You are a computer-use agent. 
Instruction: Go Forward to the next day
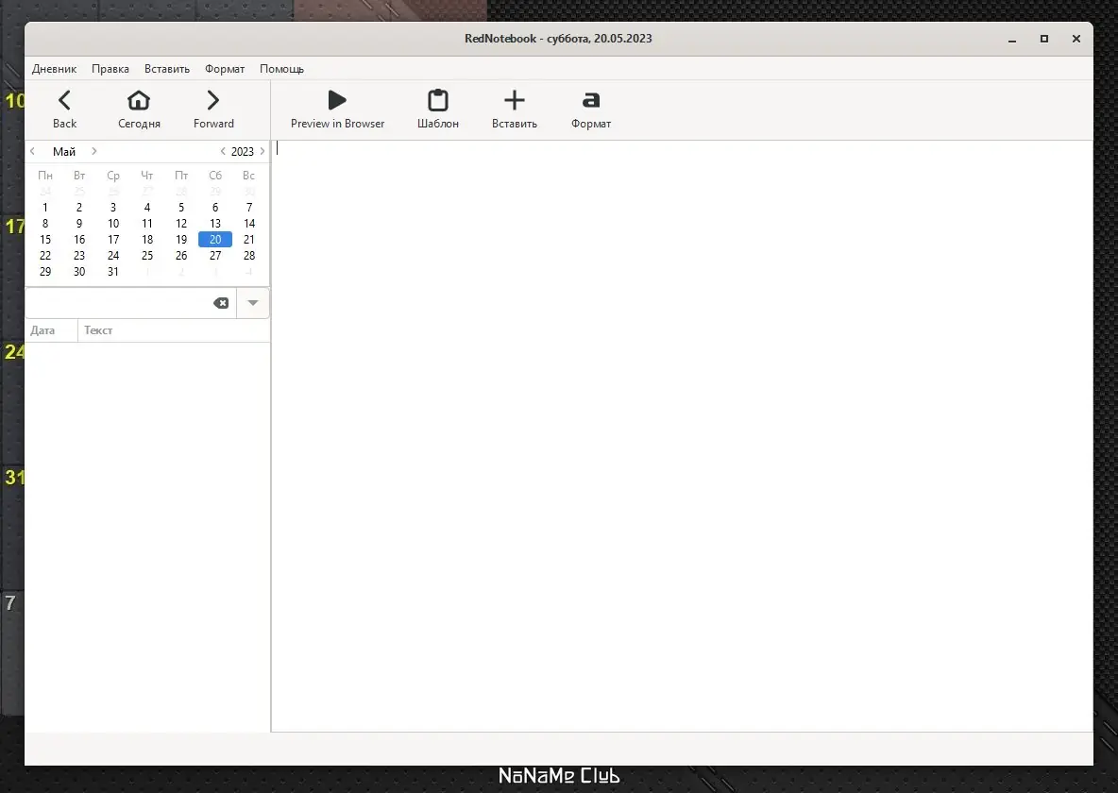pyautogui.click(x=213, y=110)
